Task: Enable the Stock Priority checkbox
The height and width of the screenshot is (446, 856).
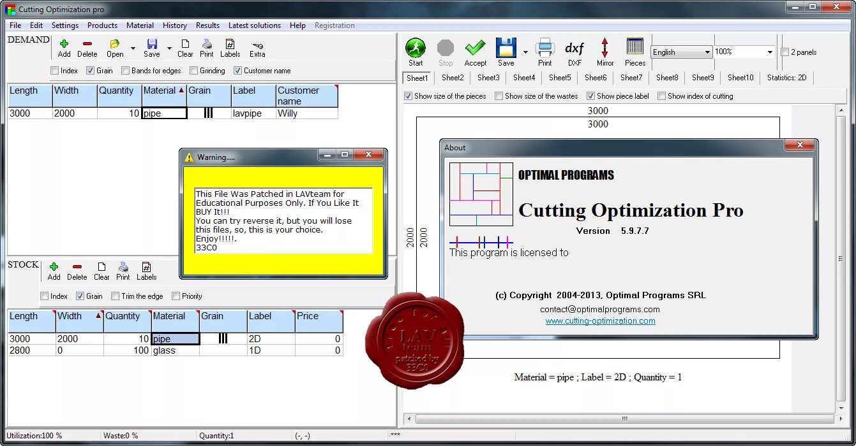Action: tap(176, 296)
